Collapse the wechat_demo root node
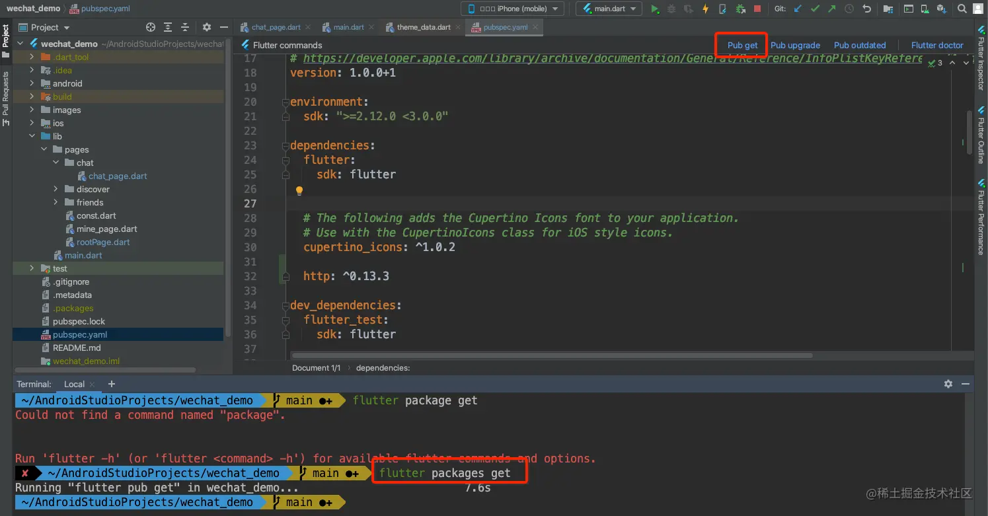Screen dimensions: 988x516 (20, 44)
